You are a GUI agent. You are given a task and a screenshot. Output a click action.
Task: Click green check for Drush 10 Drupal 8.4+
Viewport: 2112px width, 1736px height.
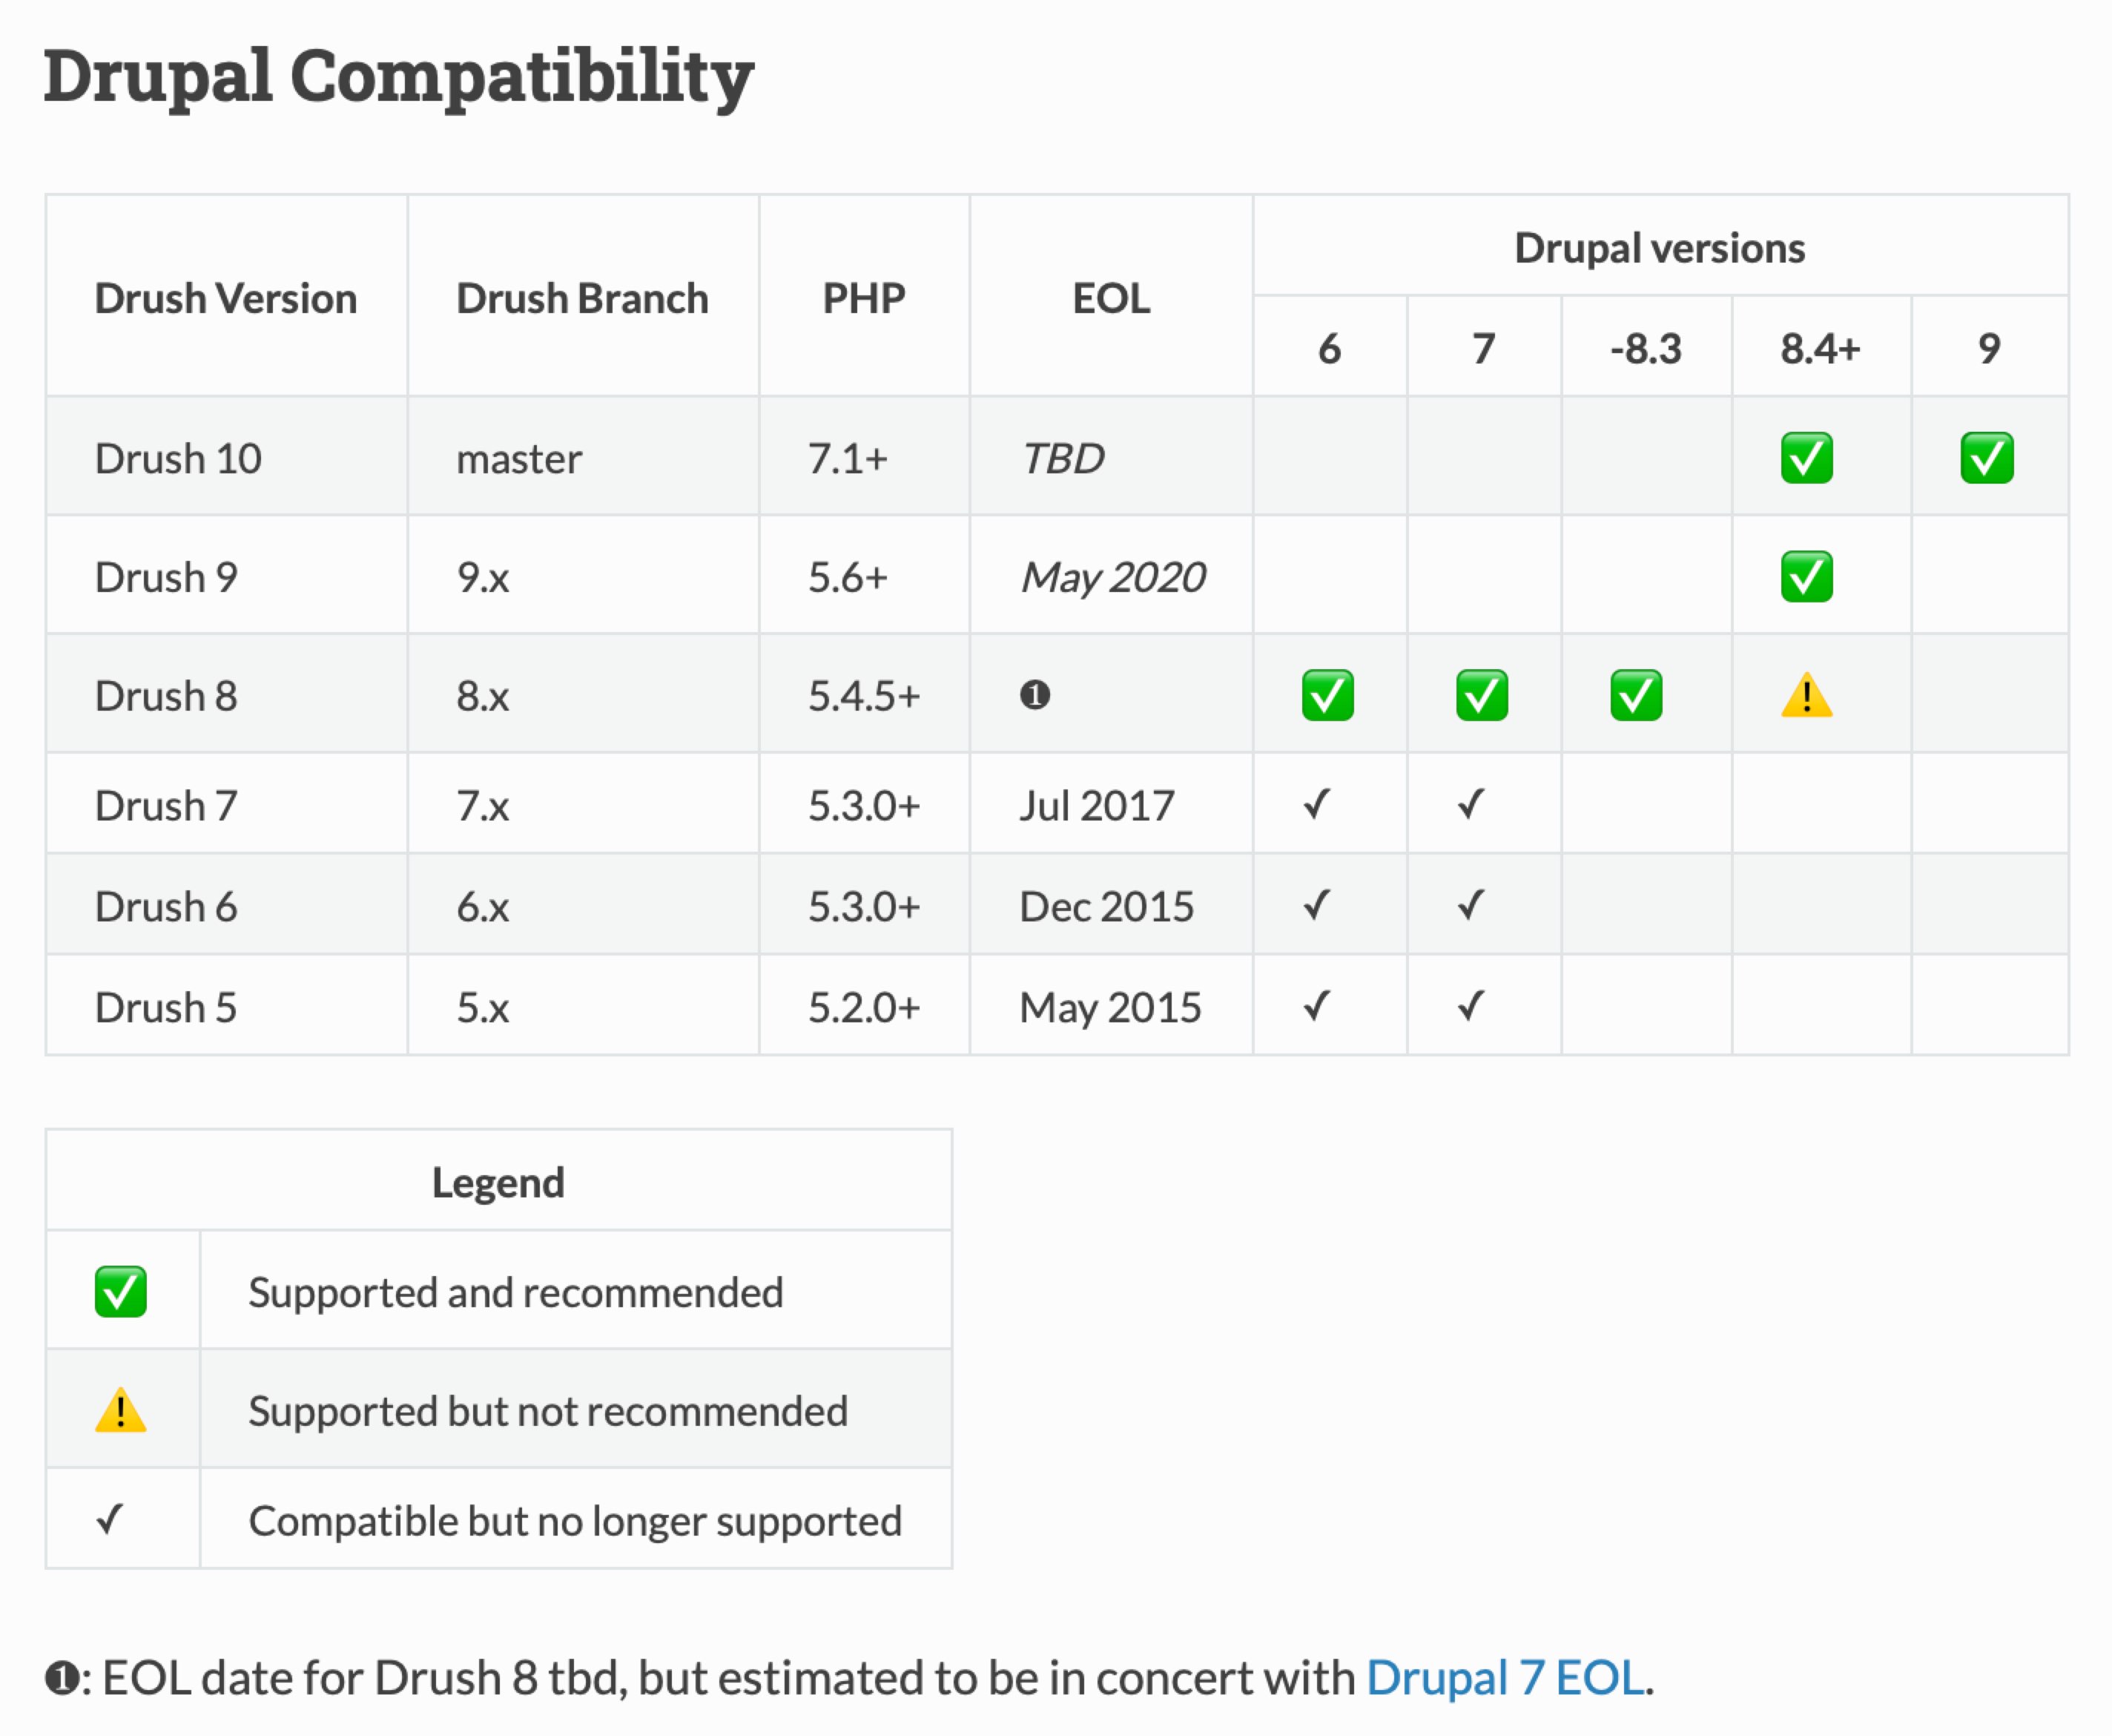pos(1806,458)
